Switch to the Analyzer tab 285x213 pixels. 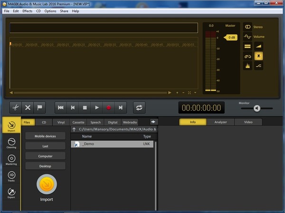coord(220,122)
